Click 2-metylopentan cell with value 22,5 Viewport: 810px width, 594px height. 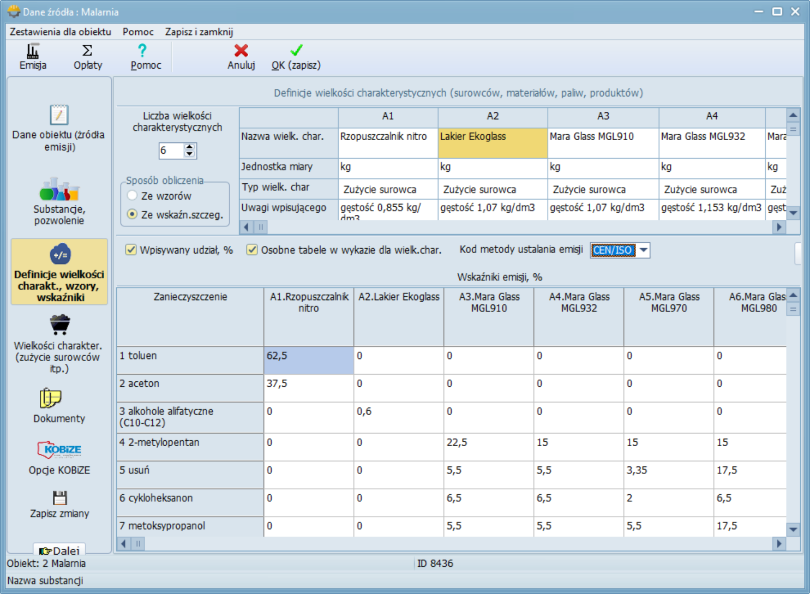pyautogui.click(x=489, y=447)
